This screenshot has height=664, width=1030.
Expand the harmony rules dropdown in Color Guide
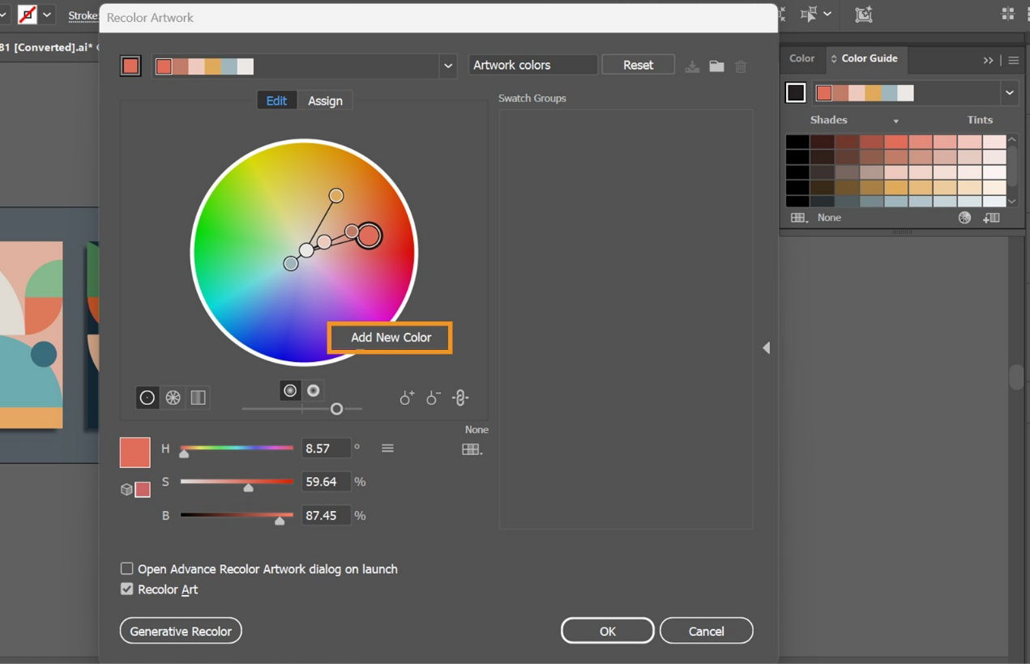tap(1010, 92)
